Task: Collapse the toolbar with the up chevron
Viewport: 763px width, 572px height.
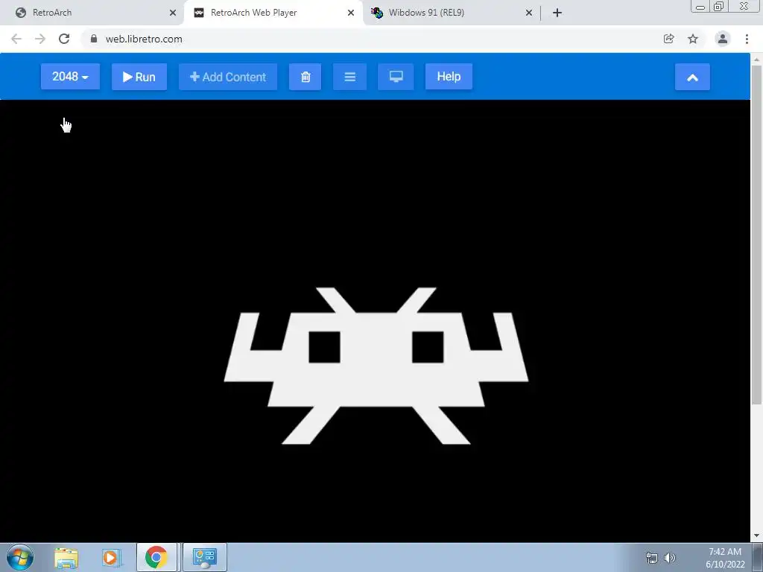Action: (692, 77)
